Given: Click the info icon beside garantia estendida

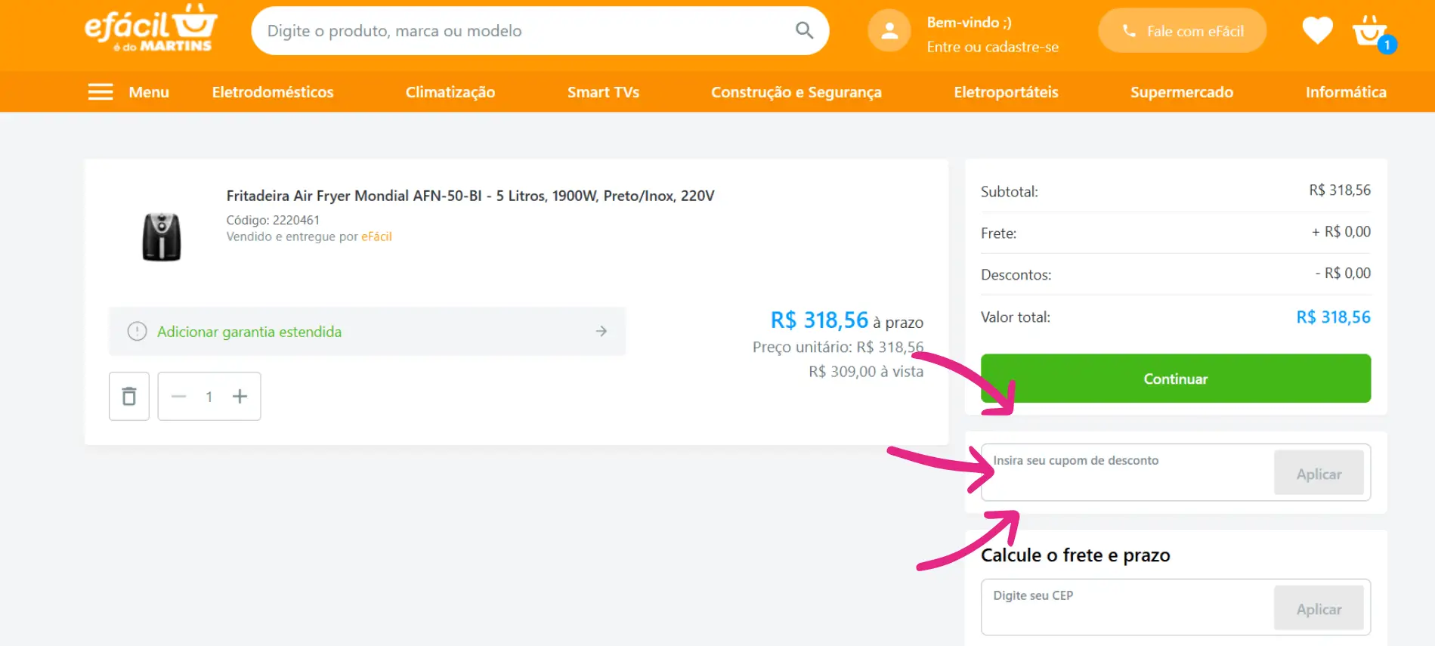Looking at the screenshot, I should 137,331.
